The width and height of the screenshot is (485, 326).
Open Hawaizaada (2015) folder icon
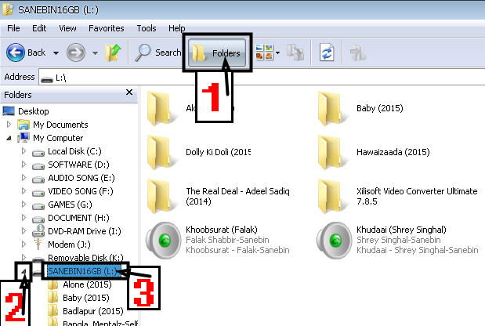pyautogui.click(x=331, y=153)
